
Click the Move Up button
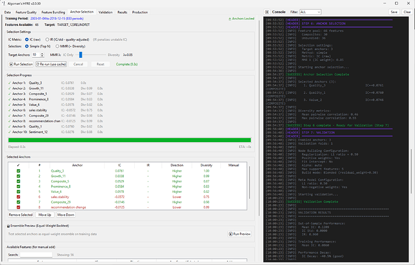click(x=45, y=215)
